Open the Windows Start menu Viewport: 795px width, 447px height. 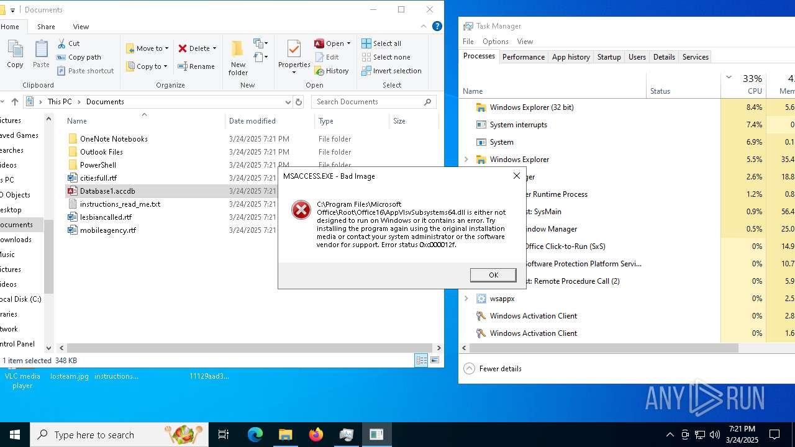tap(15, 435)
